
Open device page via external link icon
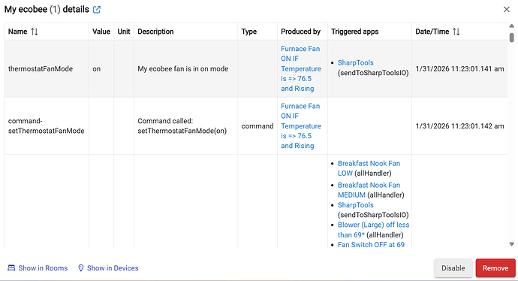coord(96,10)
